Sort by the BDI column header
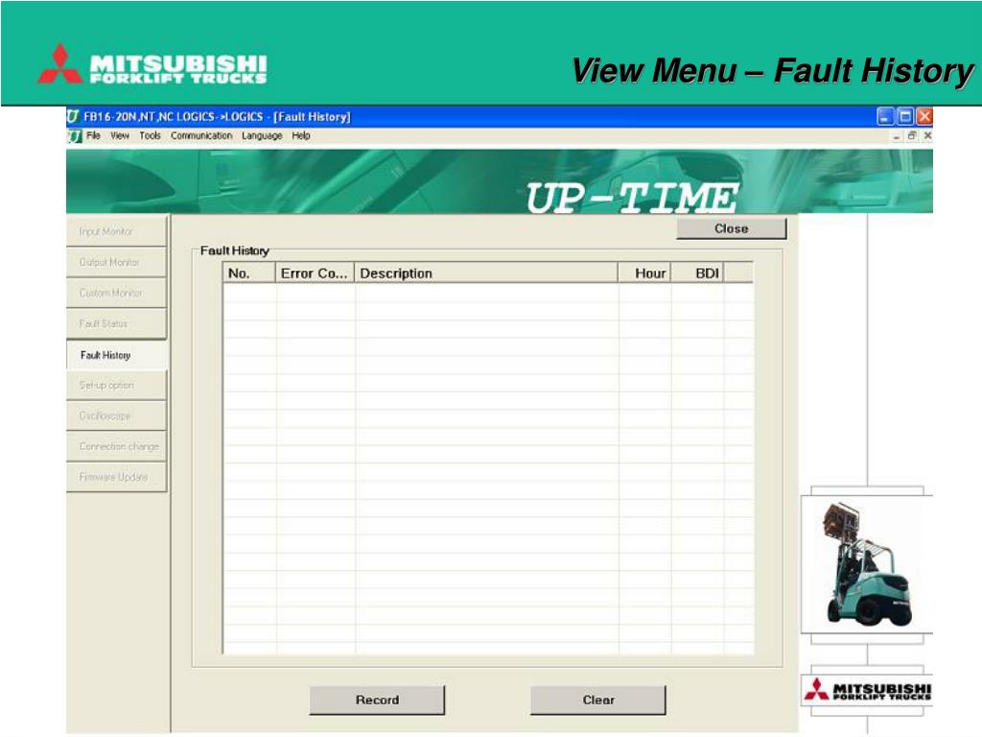Viewport: 982px width, 737px height. [697, 273]
